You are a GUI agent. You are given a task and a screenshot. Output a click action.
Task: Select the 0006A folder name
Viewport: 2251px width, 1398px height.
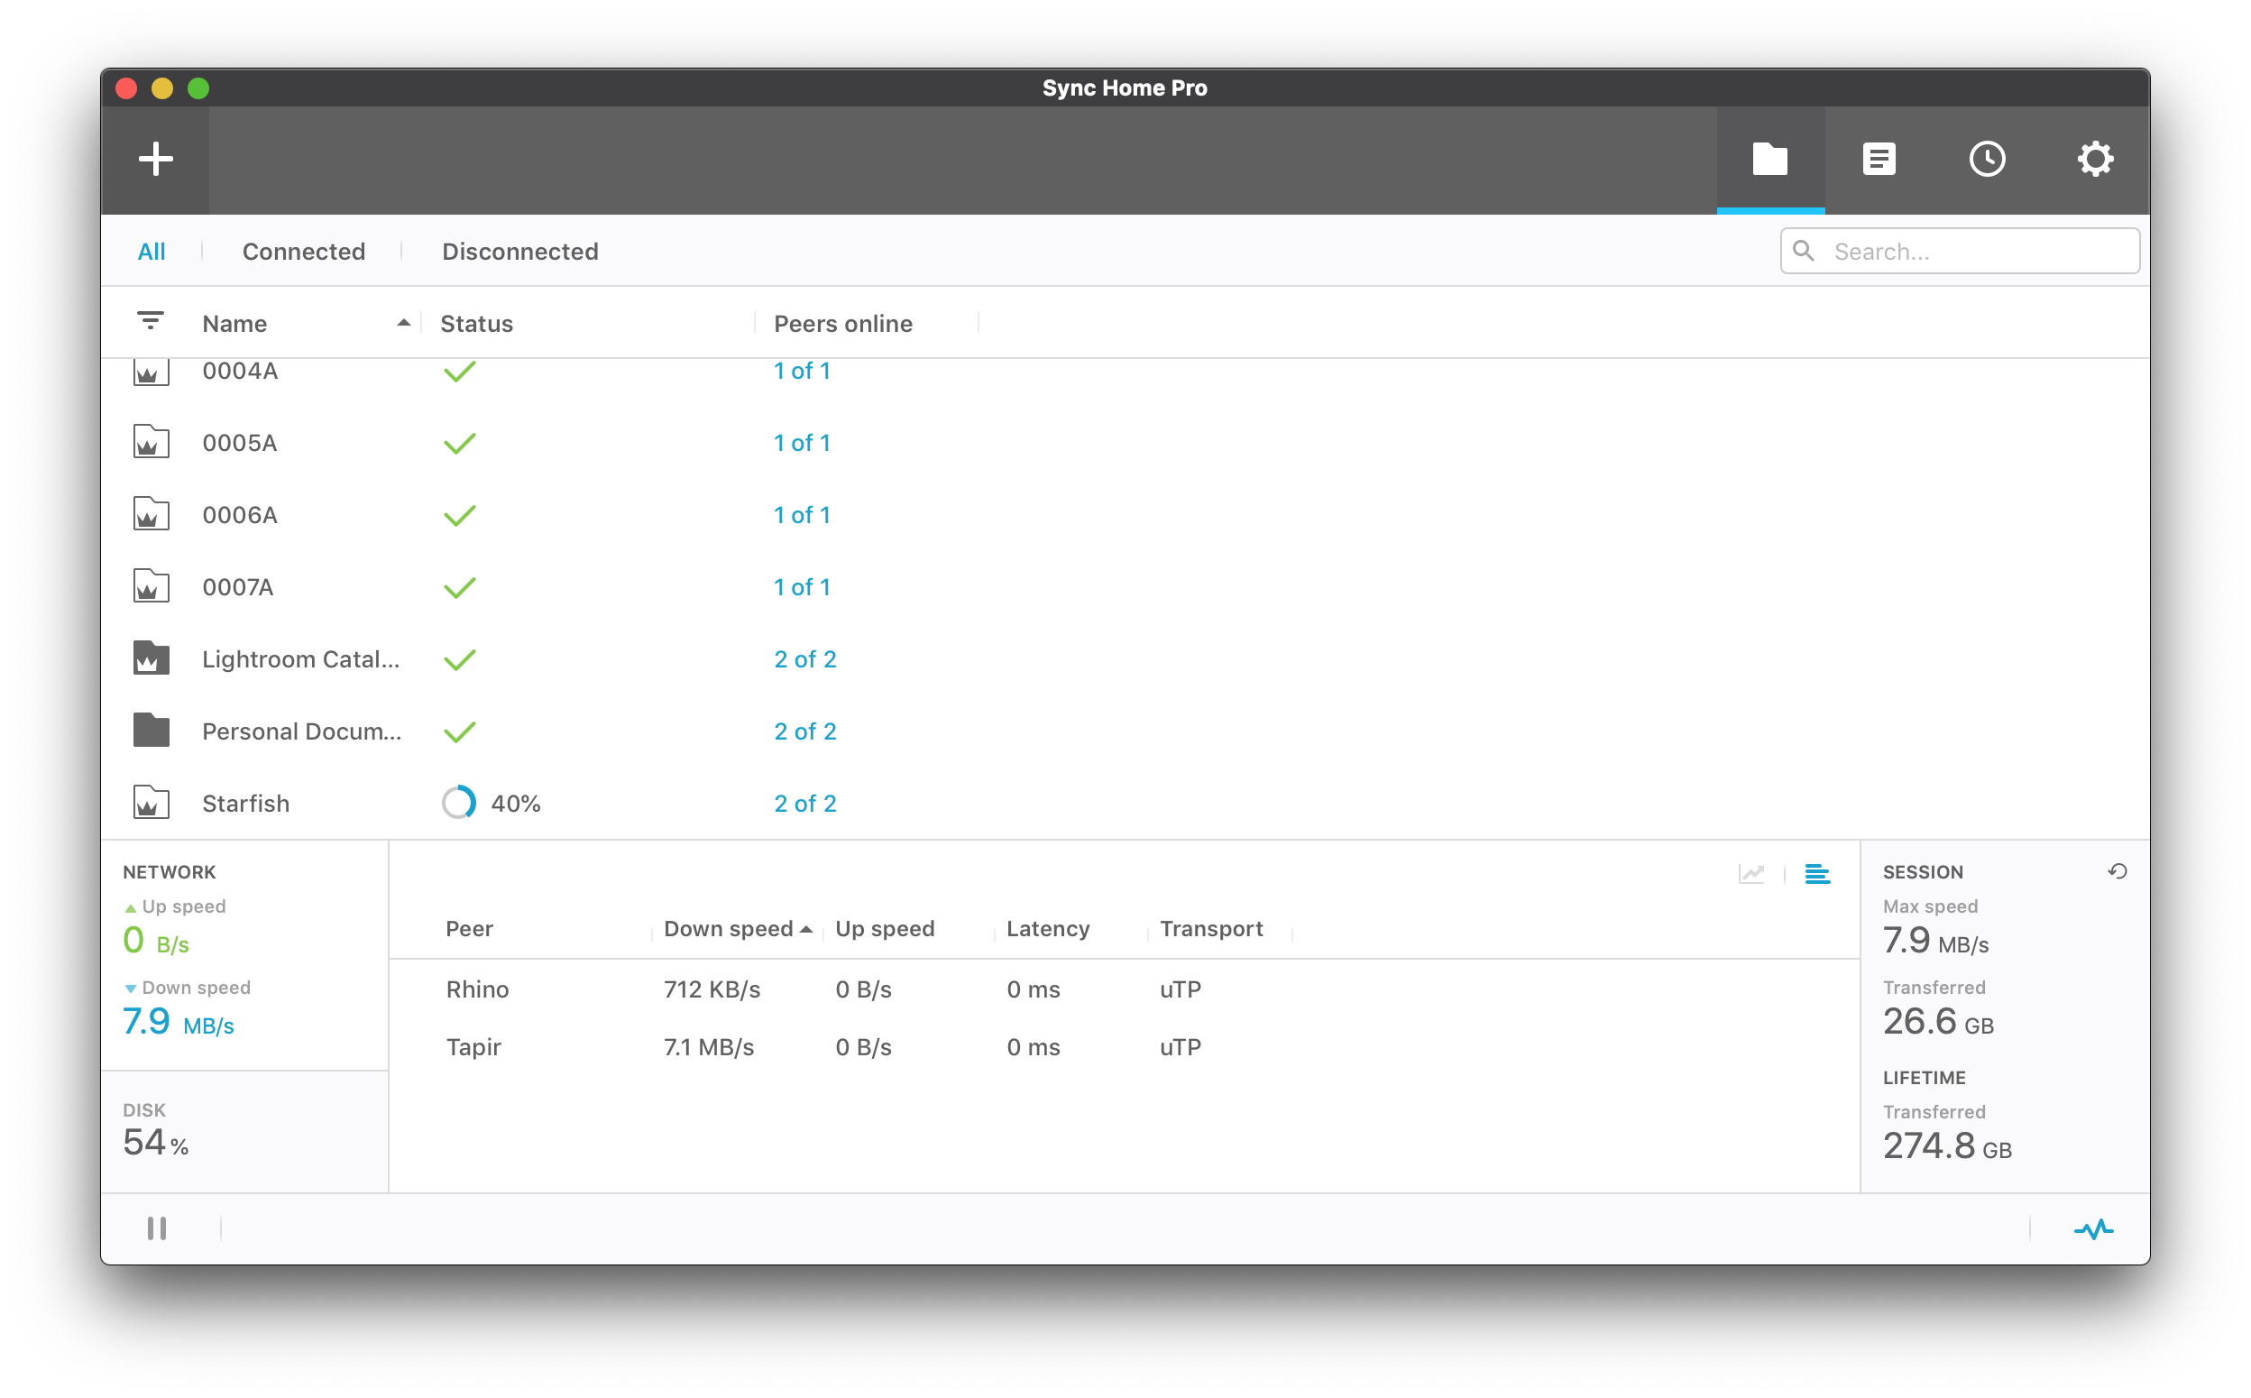pyautogui.click(x=241, y=516)
